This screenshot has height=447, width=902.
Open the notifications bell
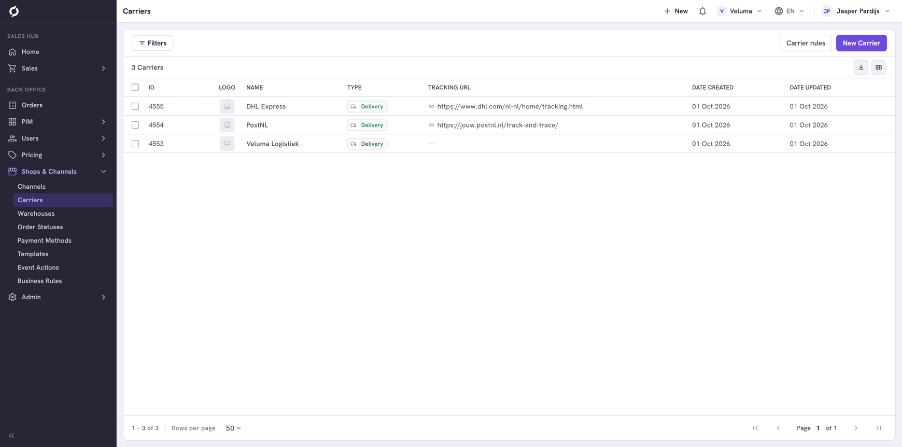coord(702,11)
